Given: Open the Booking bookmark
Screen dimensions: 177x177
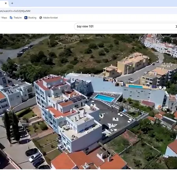Looking at the screenshot, I should 30,18.
